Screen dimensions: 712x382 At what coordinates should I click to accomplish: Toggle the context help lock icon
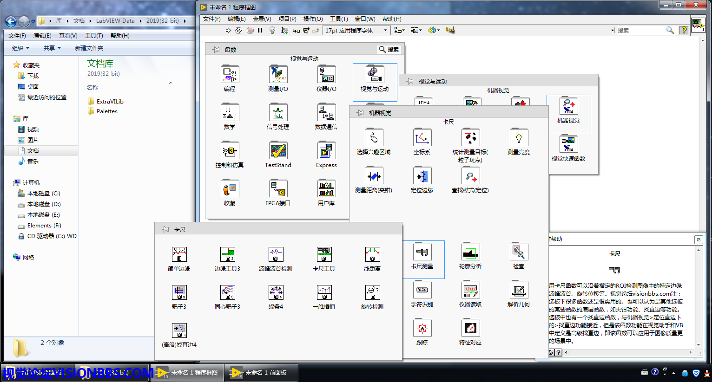coord(551,352)
